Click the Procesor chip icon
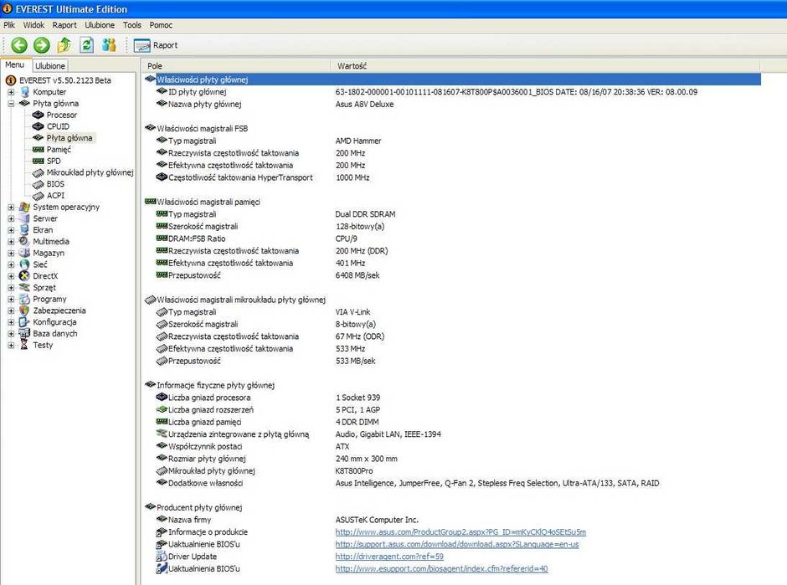 coord(39,115)
